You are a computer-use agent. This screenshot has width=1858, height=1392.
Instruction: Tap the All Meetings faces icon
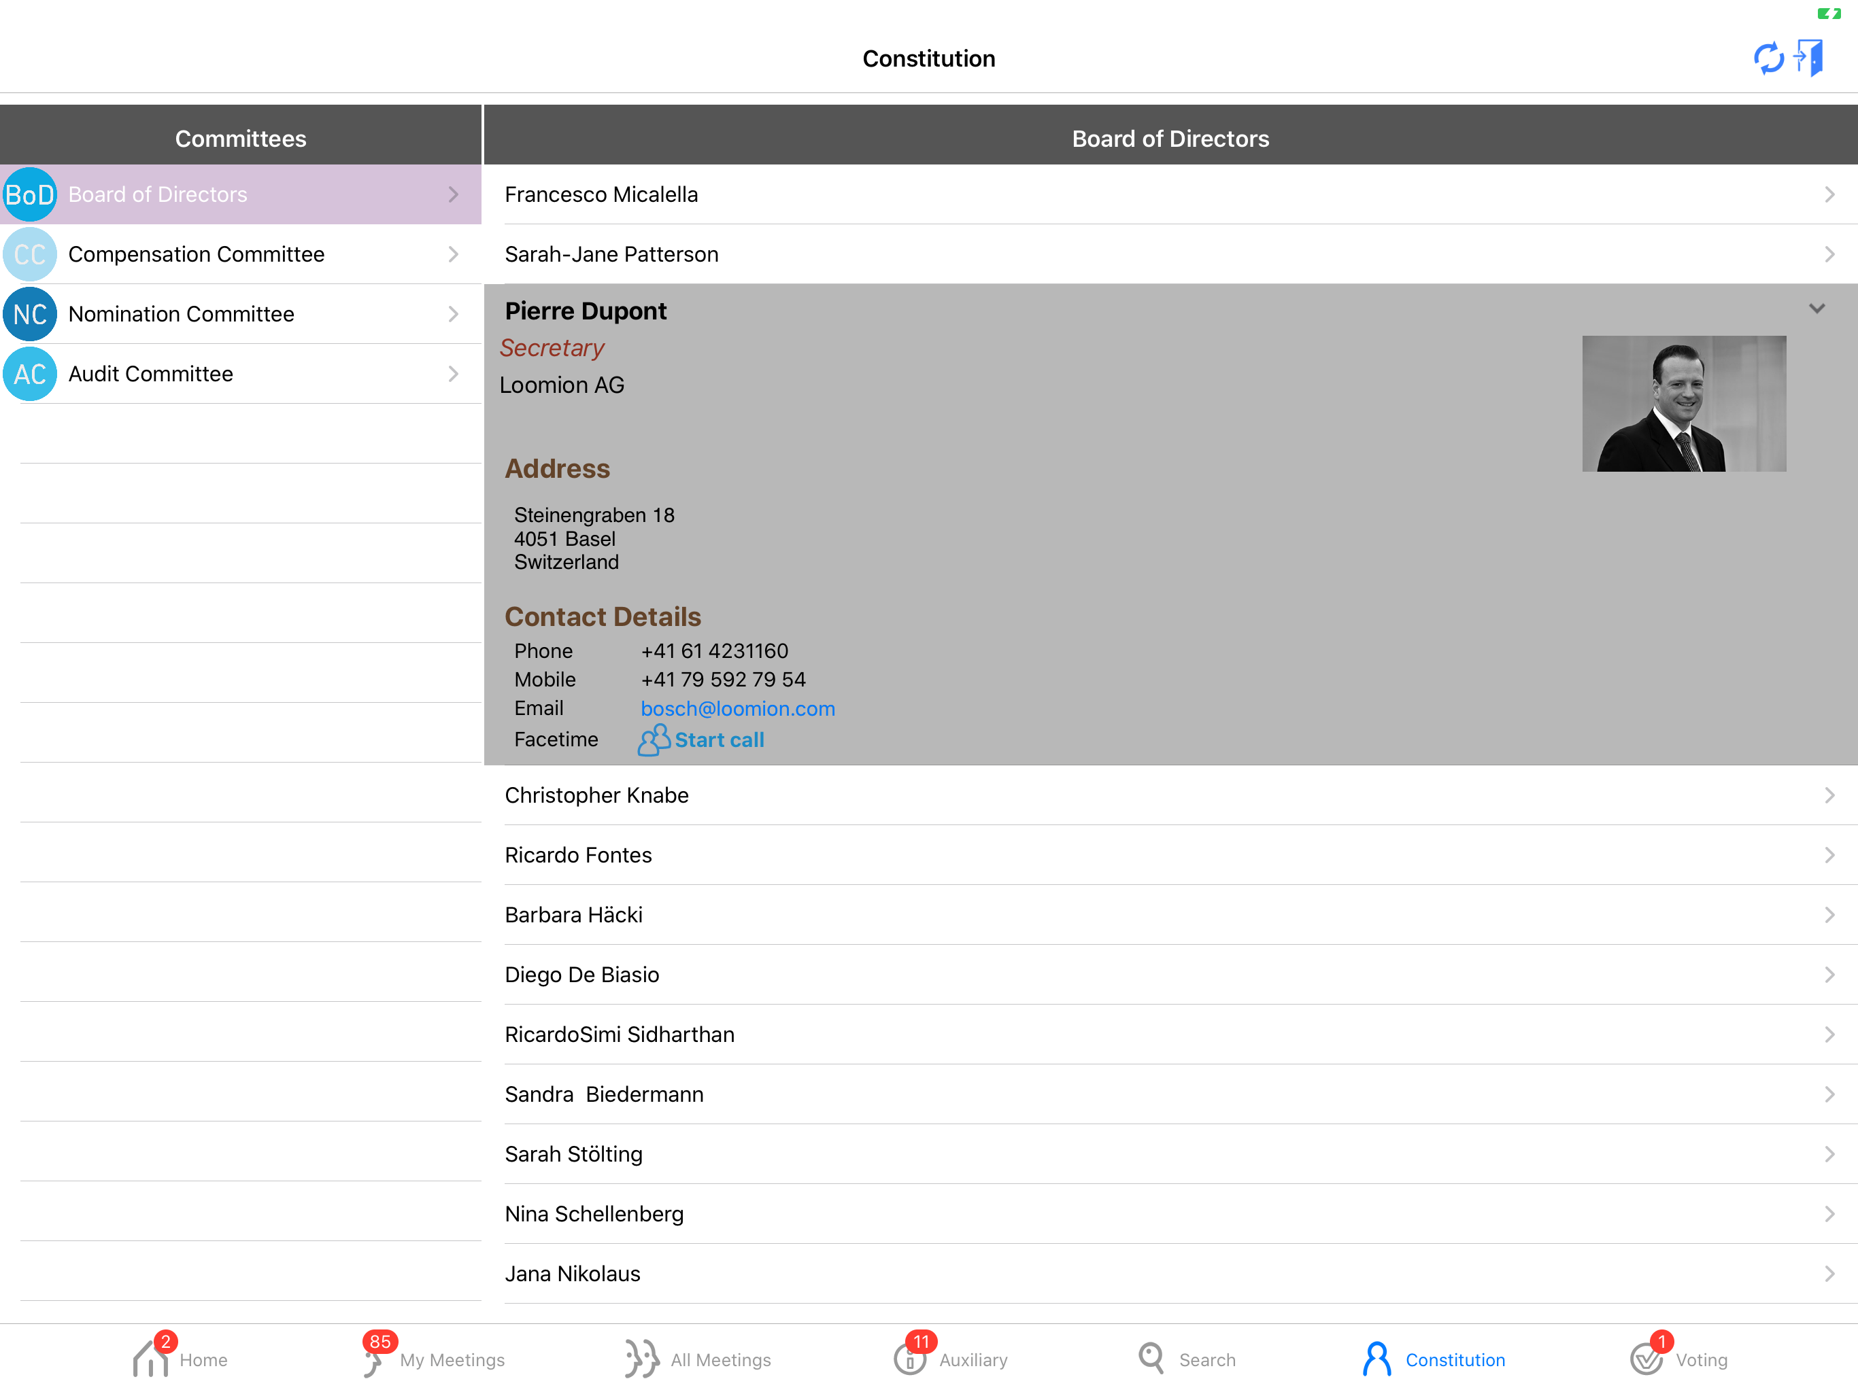[642, 1359]
